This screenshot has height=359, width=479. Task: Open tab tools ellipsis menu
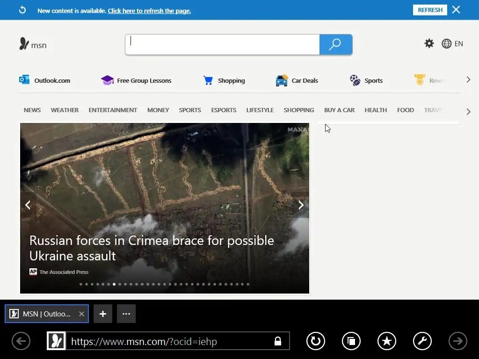126,314
